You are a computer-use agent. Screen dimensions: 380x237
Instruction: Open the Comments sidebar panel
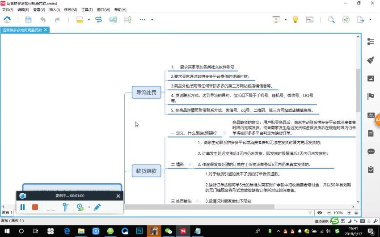click(371, 152)
